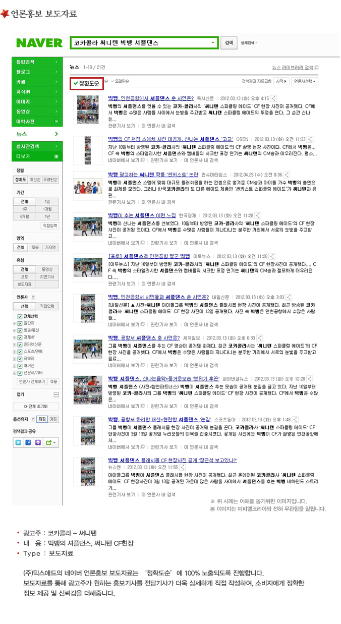Expand the 방송/통신 press tree node
The width and height of the screenshot is (341, 624).
[x=15, y=330]
